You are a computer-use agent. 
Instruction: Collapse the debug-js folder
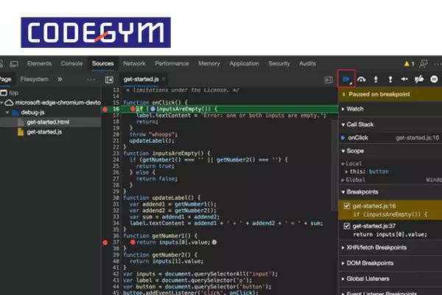point(9,113)
